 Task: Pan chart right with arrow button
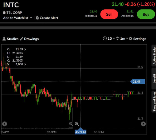[143, 124]
